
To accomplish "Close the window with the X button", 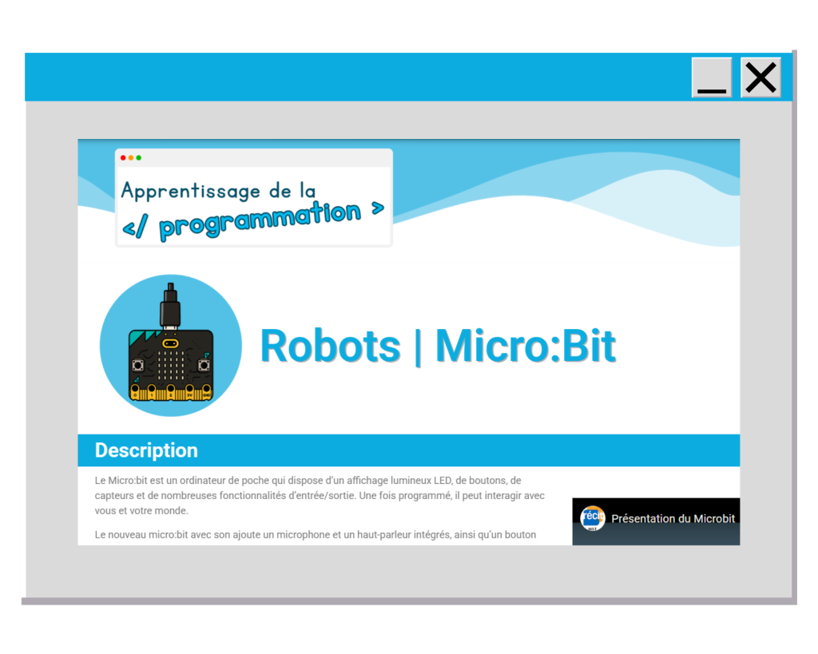I will click(760, 77).
